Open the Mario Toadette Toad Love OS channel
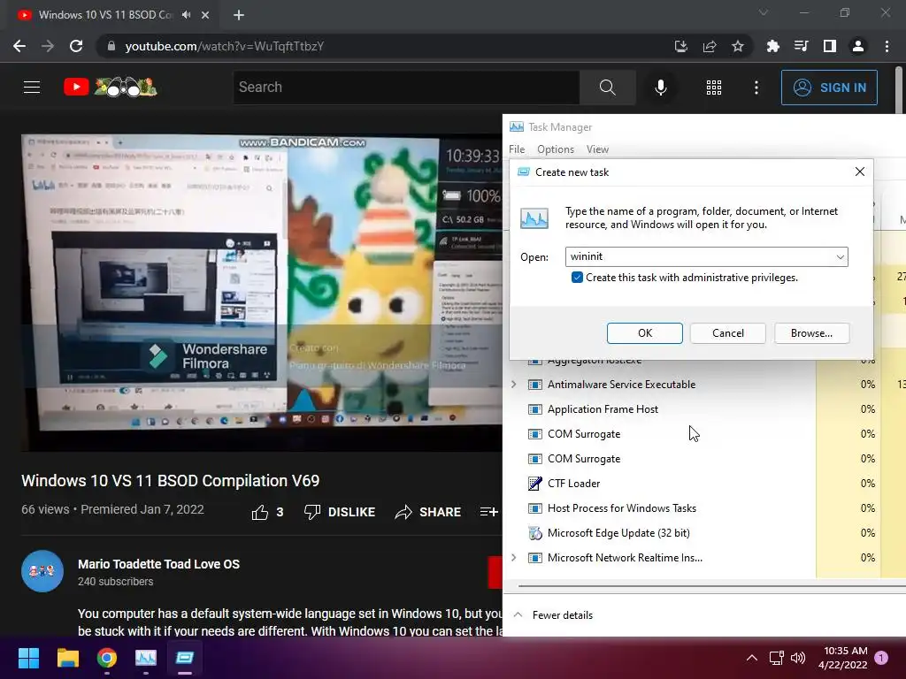906x679 pixels. (159, 564)
